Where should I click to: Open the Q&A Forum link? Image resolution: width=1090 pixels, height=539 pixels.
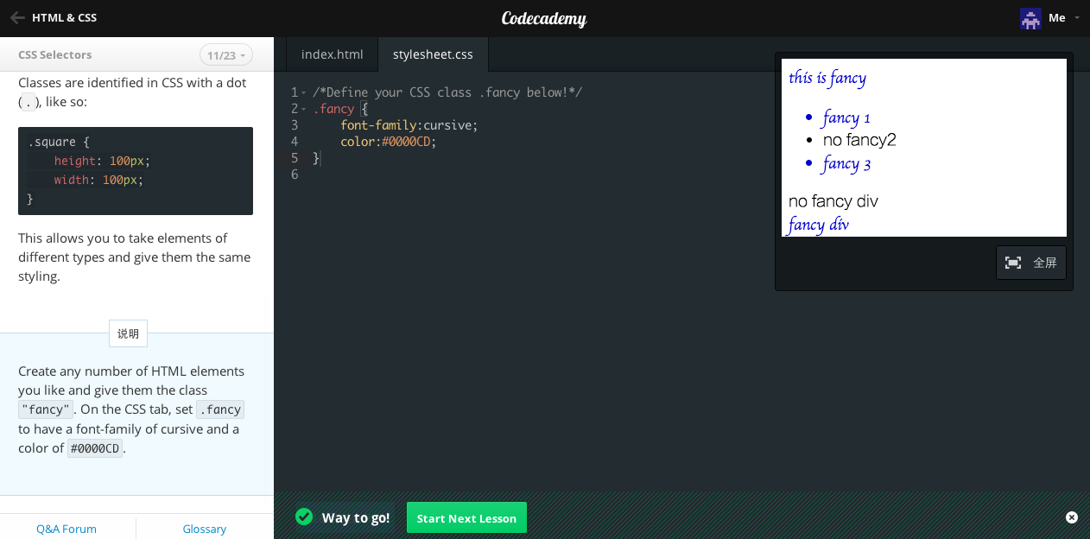[67, 528]
